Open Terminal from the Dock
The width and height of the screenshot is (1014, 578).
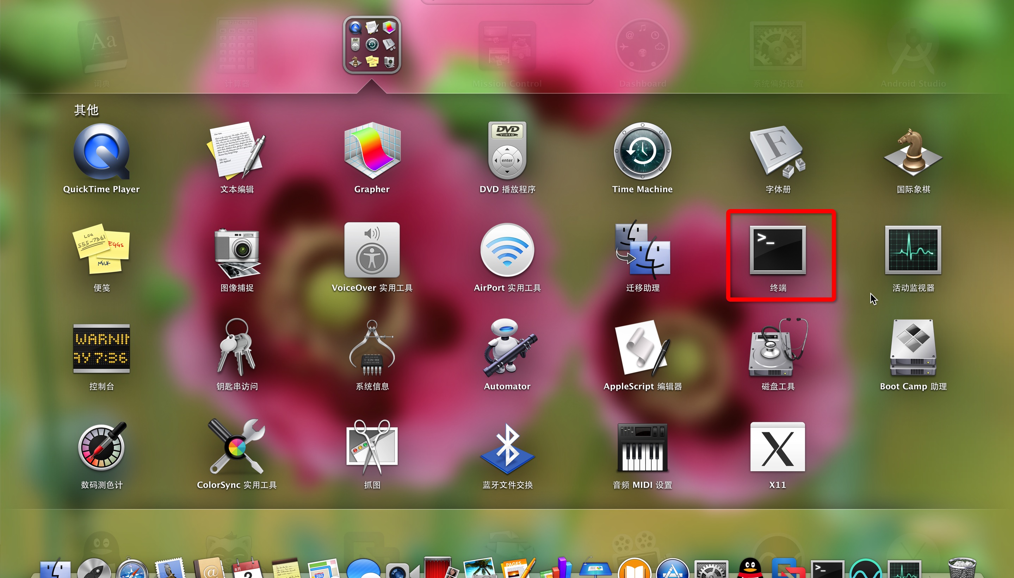coord(827,568)
